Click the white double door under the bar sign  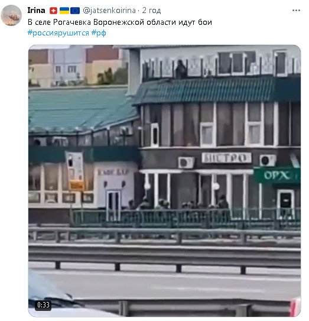[113, 205]
